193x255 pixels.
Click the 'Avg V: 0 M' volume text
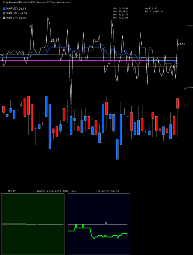click(x=151, y=8)
